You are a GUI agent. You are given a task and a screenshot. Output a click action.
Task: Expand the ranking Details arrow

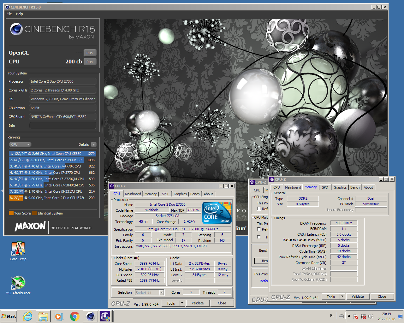tap(93, 144)
